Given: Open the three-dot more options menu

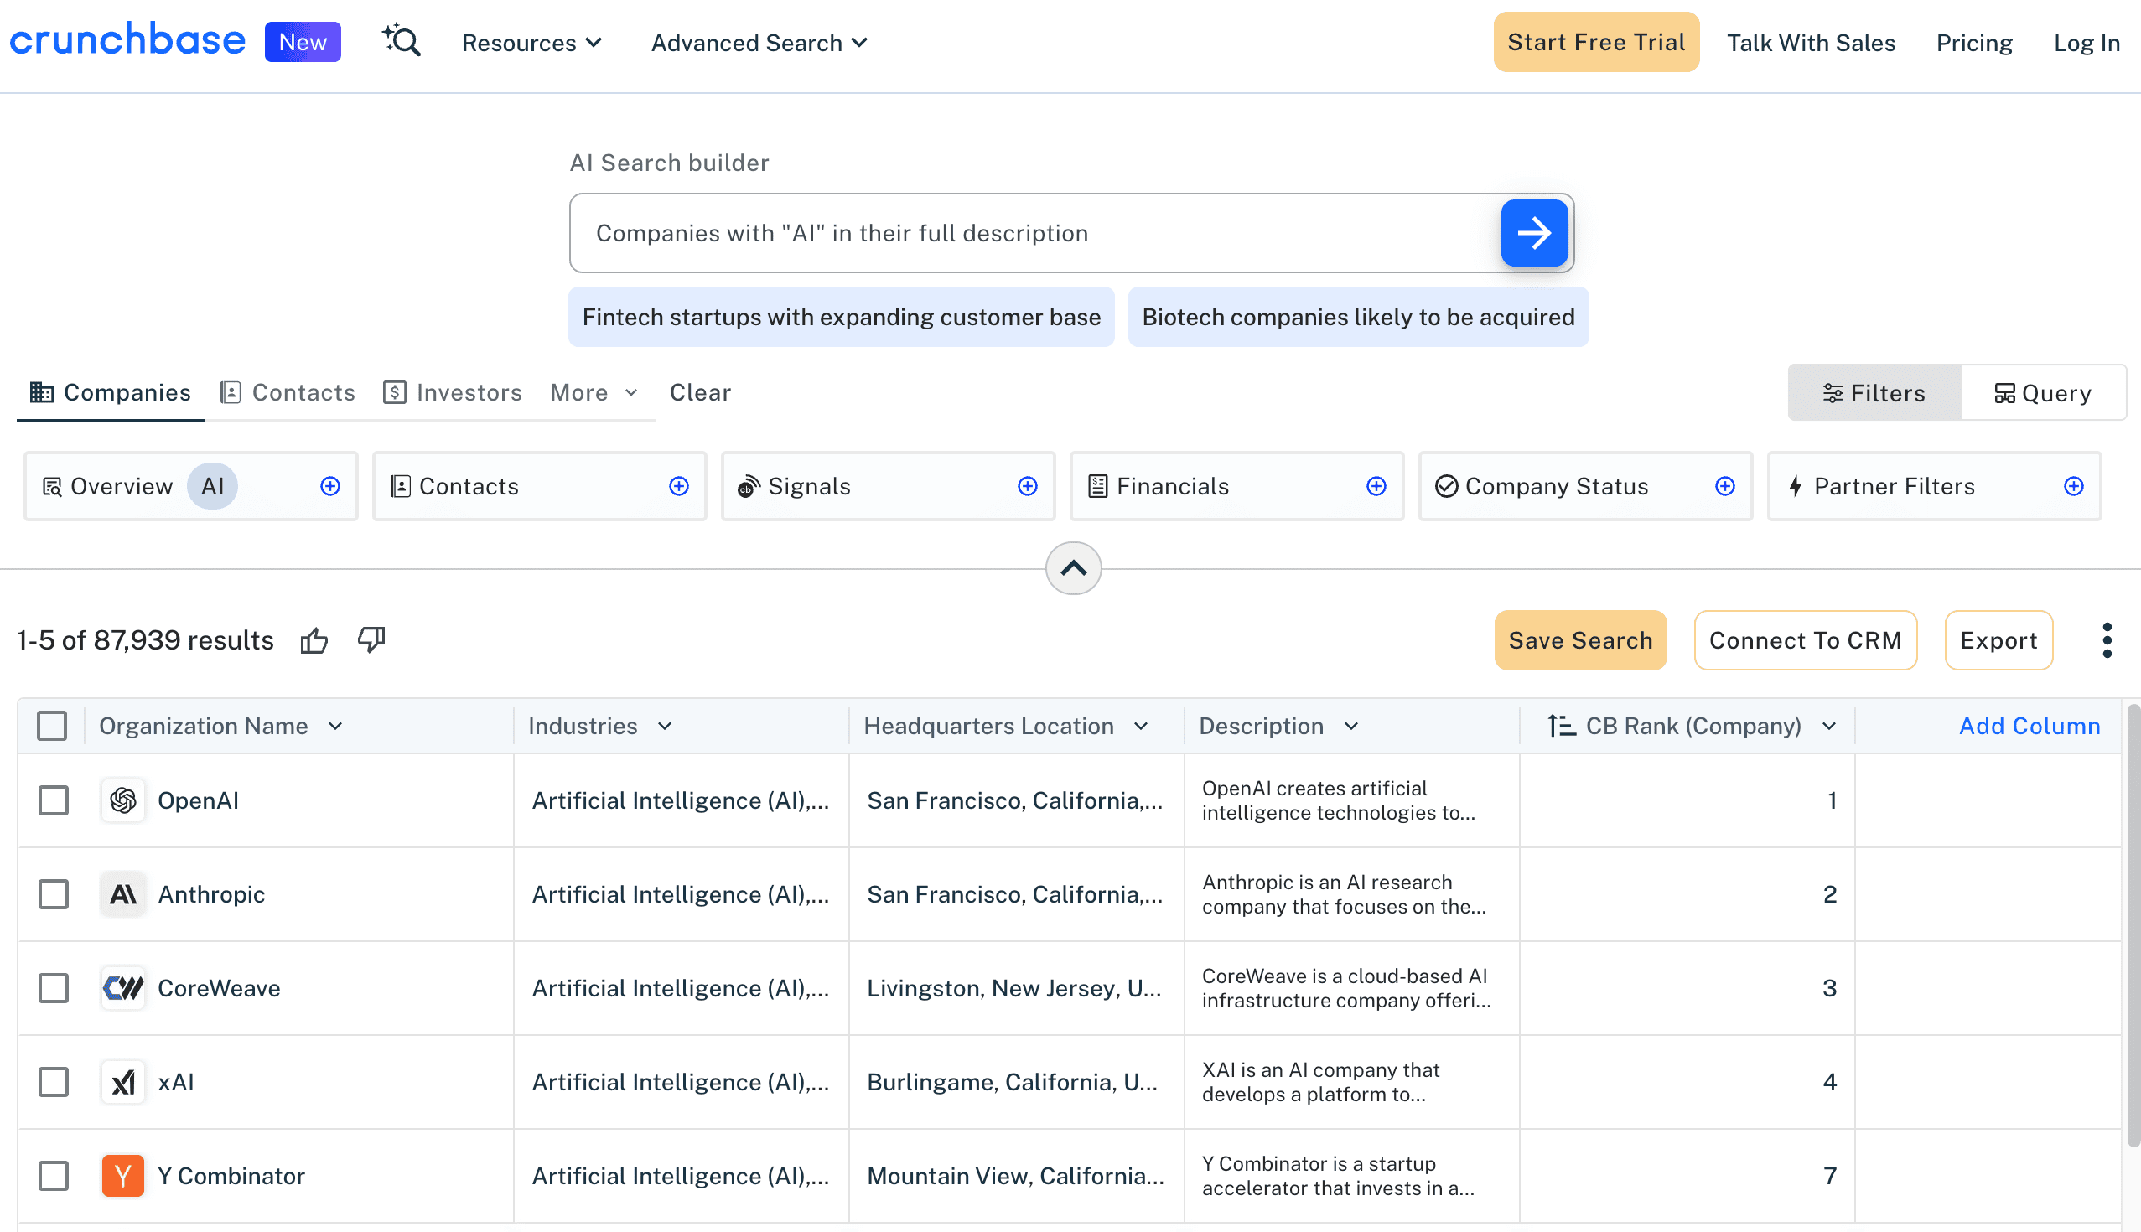Looking at the screenshot, I should click(2107, 640).
